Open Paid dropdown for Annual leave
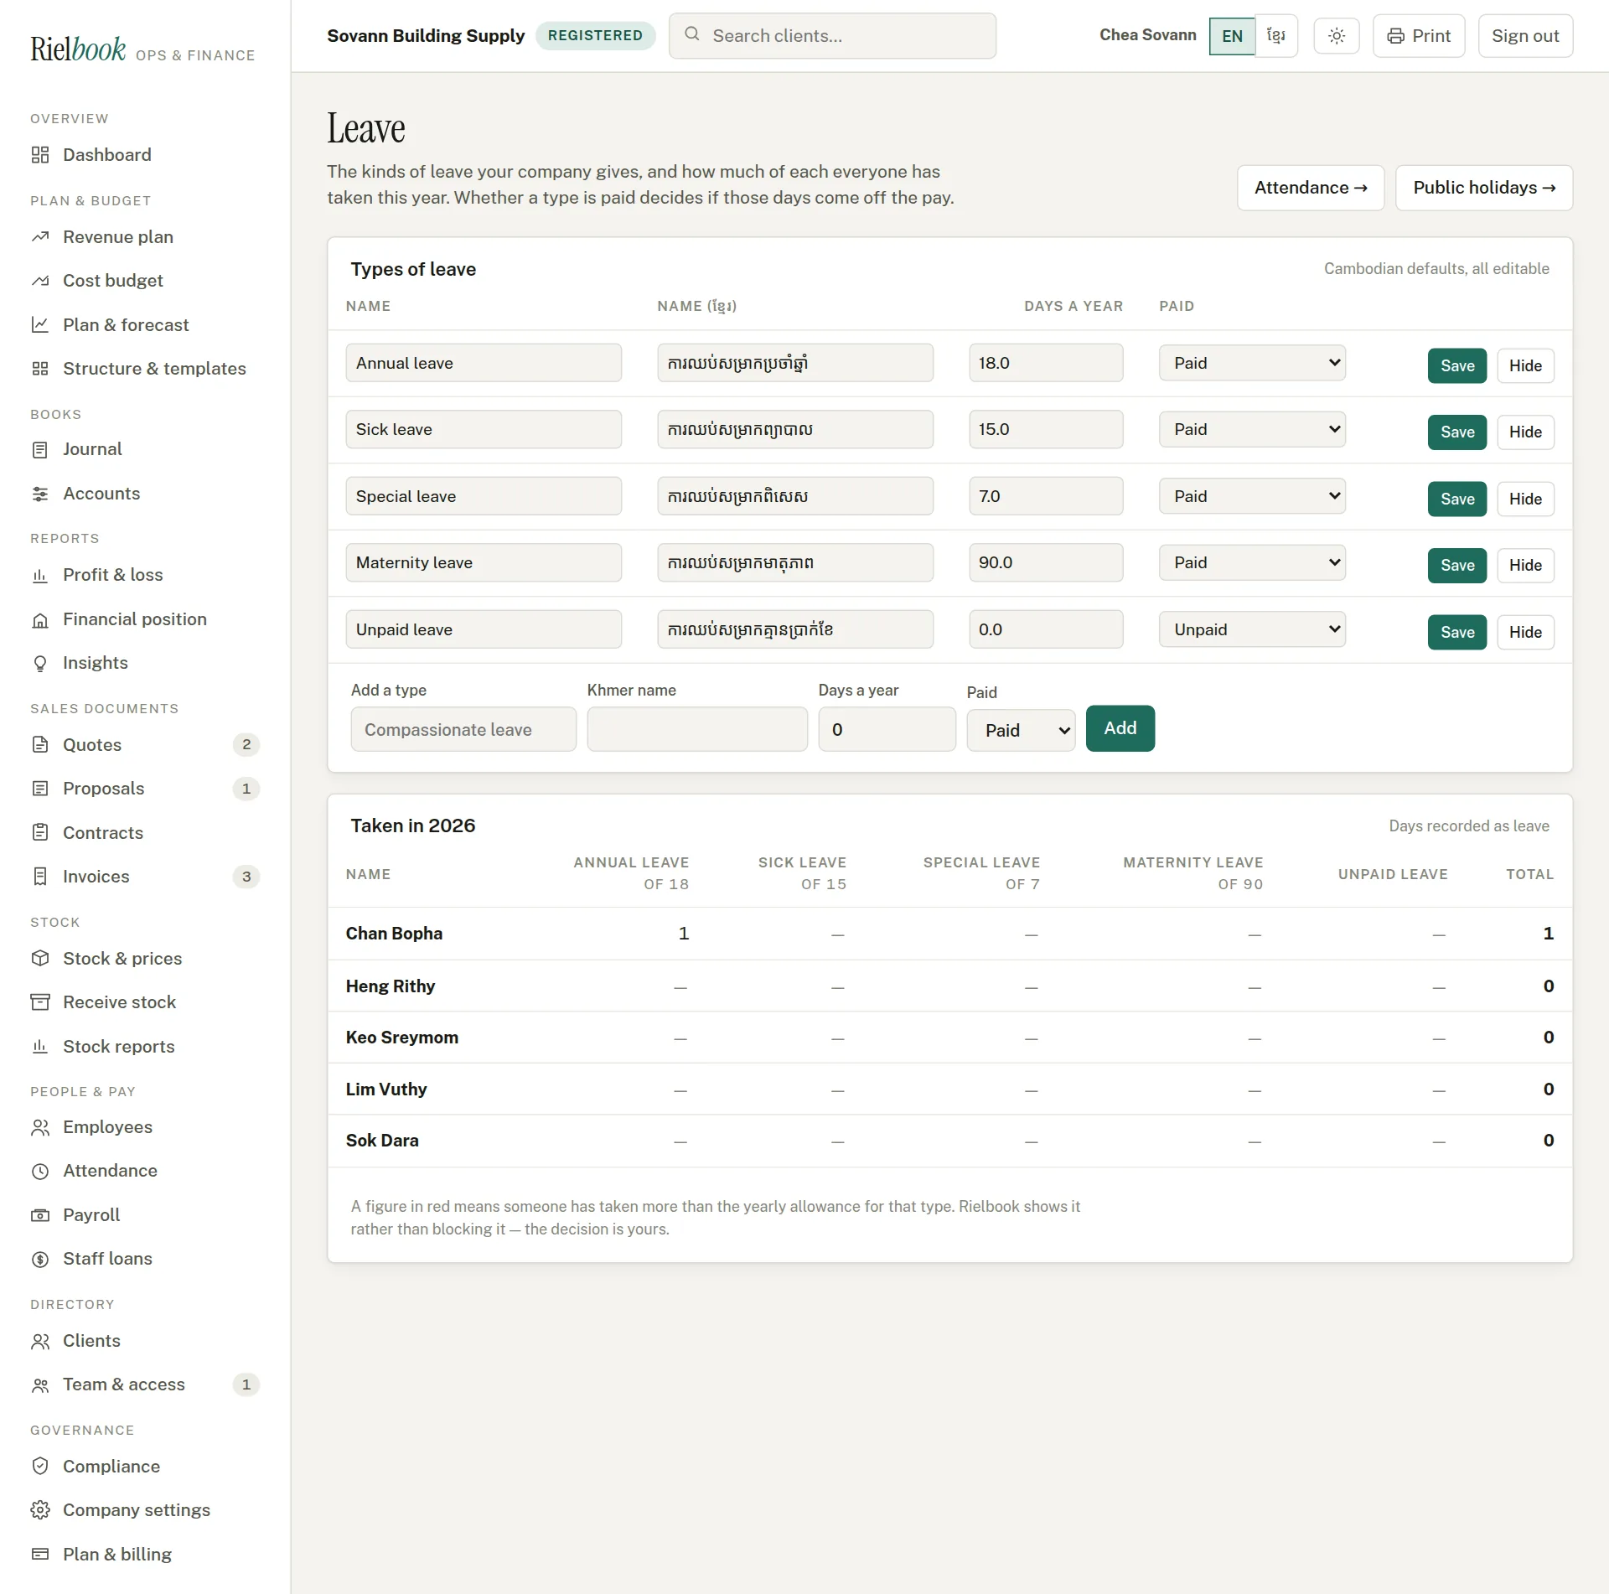This screenshot has height=1594, width=1609. (1252, 363)
